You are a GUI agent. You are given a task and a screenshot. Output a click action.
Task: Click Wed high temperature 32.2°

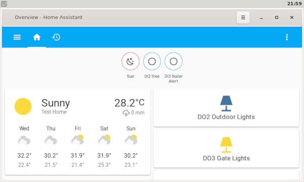[x=24, y=156]
